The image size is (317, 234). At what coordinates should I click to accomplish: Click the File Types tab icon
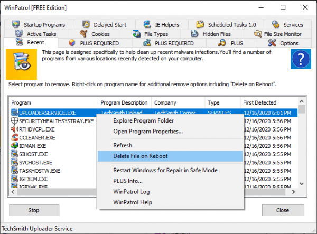tap(136, 34)
